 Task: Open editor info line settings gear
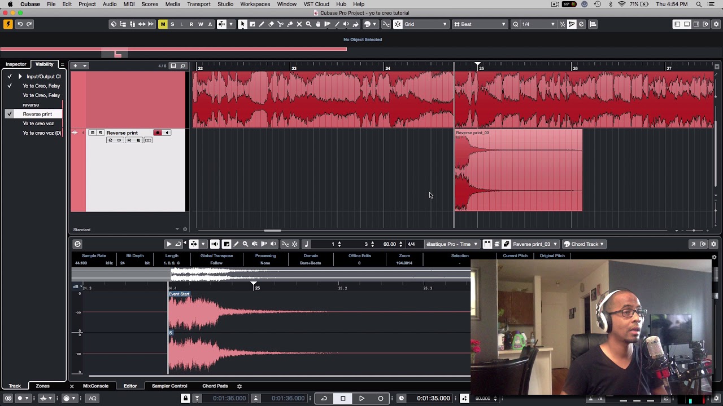point(714,257)
